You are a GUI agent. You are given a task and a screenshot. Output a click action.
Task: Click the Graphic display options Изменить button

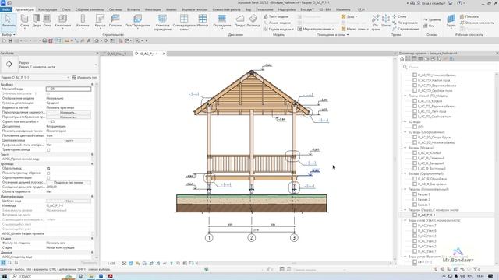[69, 117]
